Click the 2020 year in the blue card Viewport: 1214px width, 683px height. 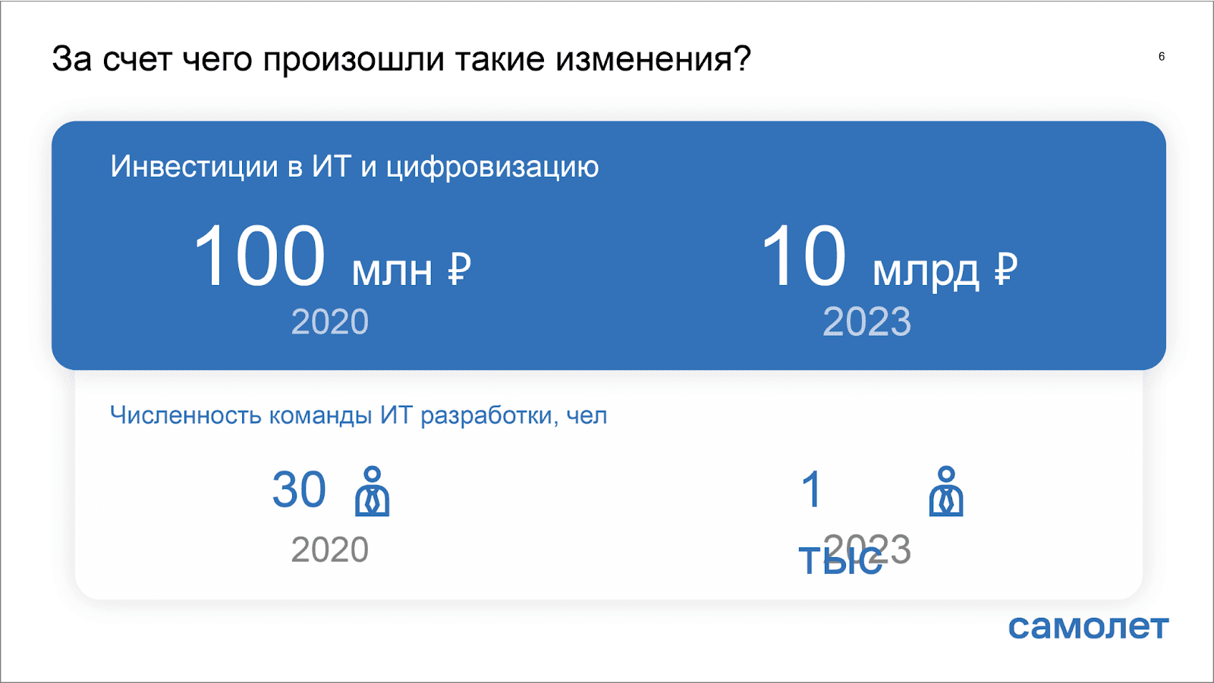(x=330, y=322)
